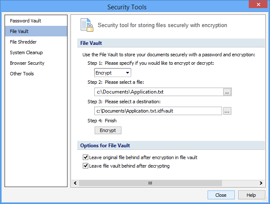Image resolution: width=270 pixels, height=204 pixels.
Task: Browse for destination with ellipsis button
Action: point(227,111)
